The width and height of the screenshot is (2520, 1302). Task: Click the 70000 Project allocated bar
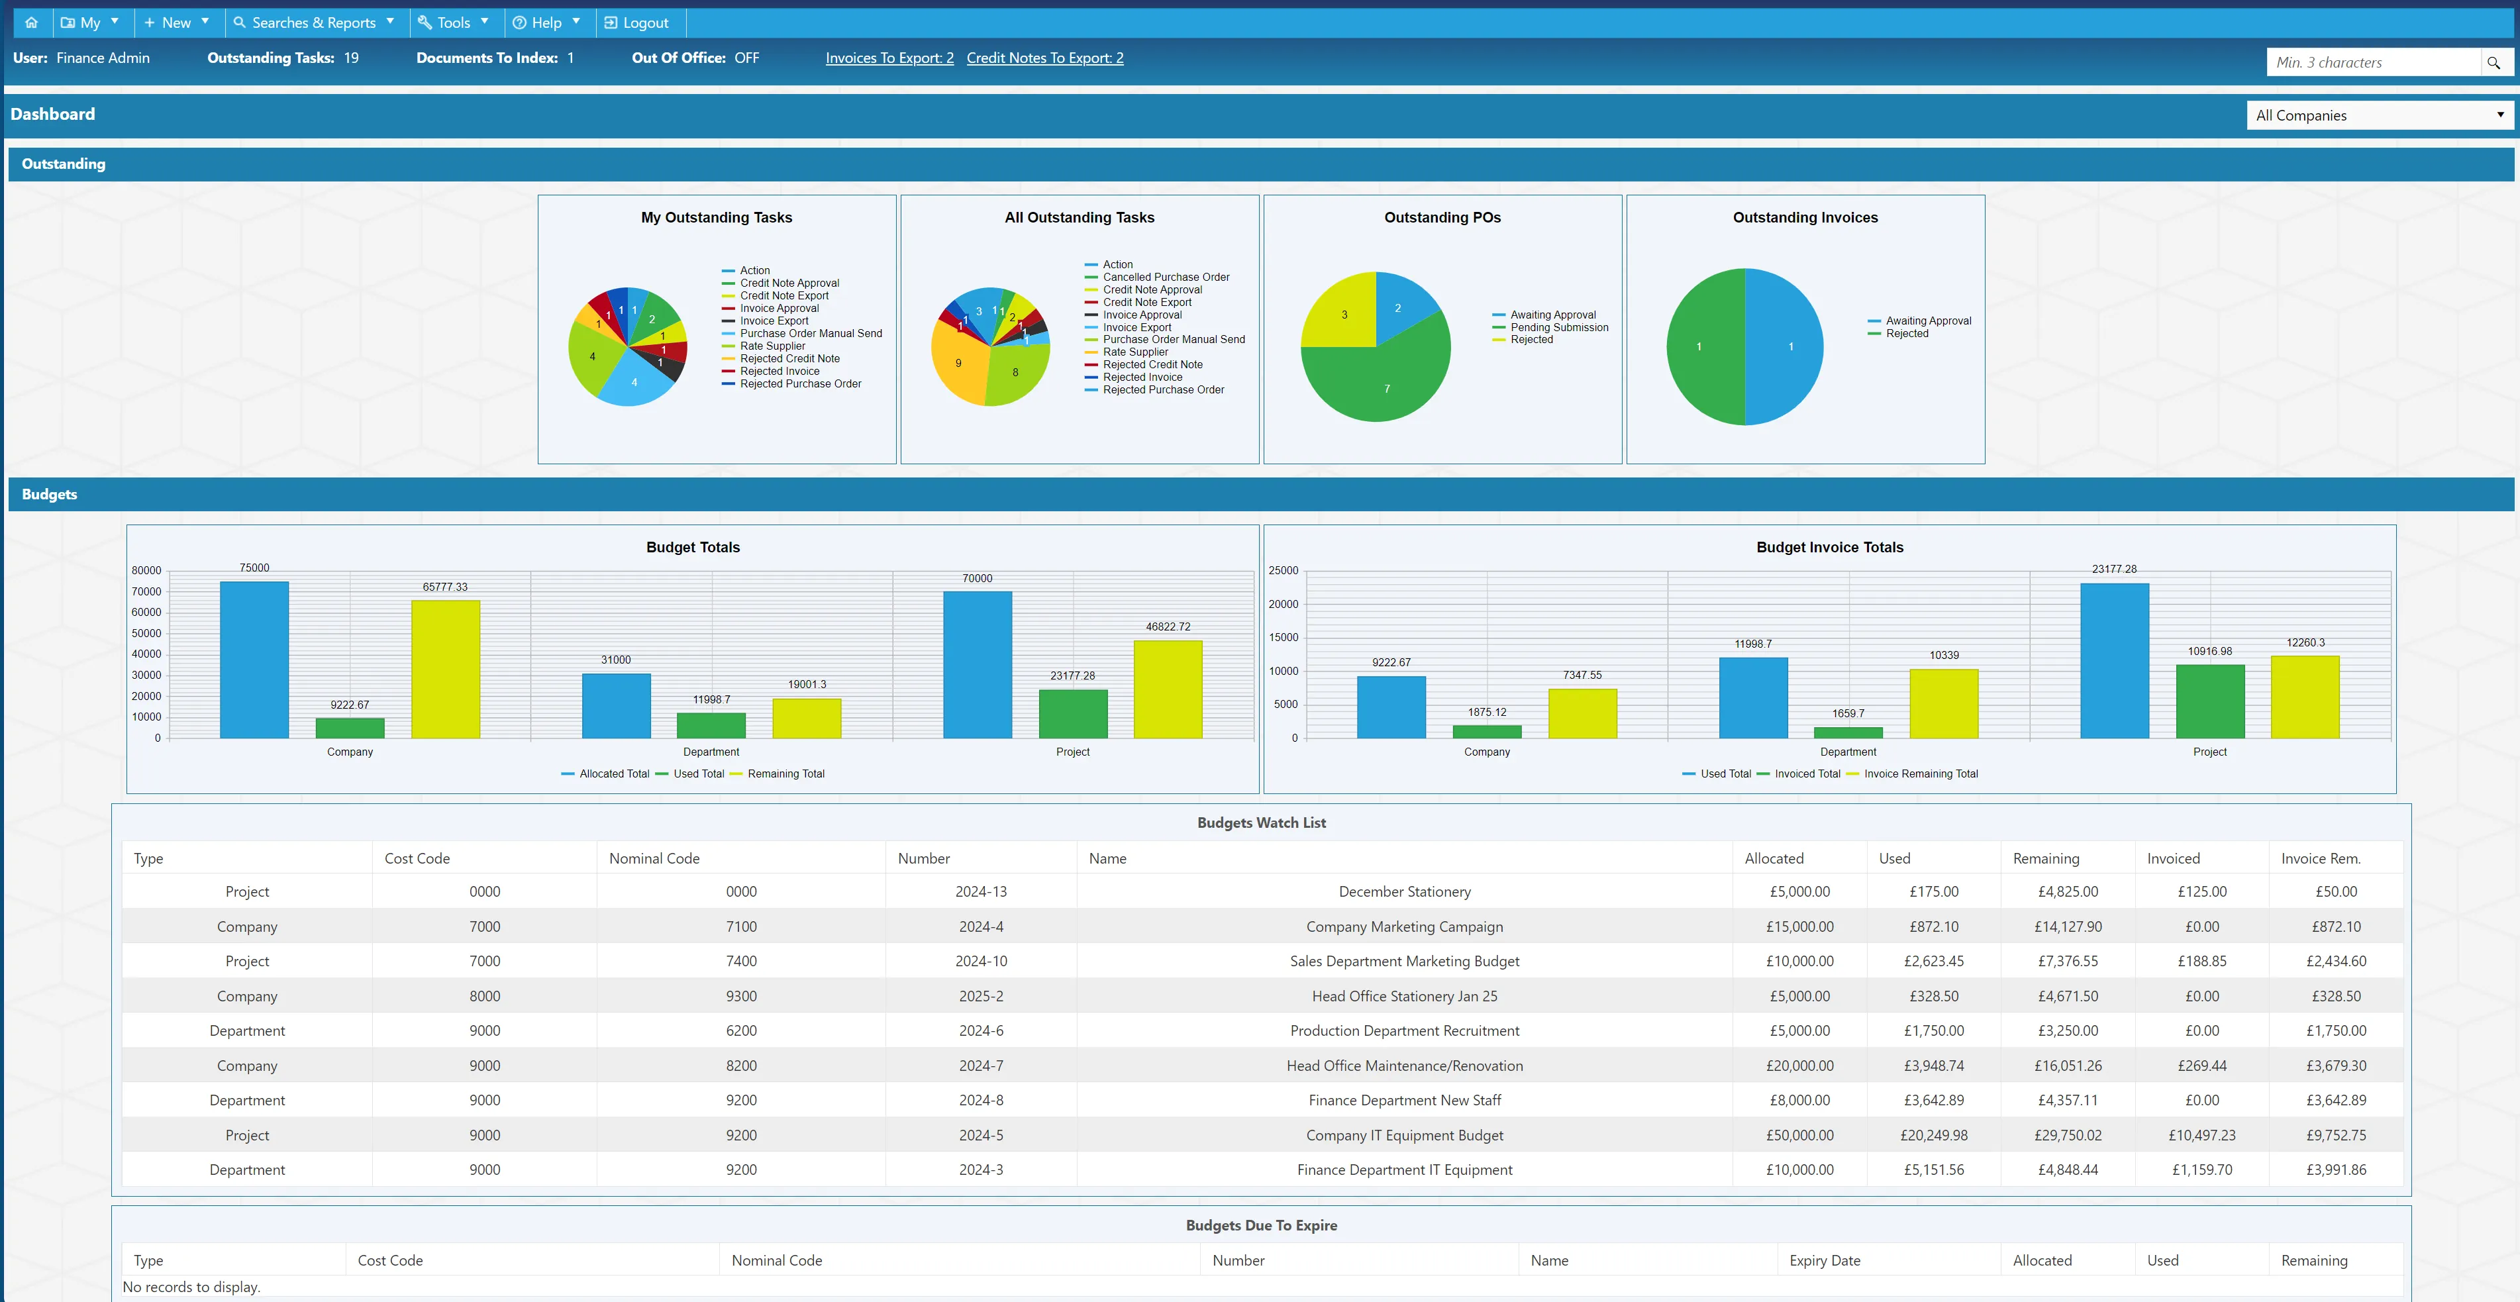coord(978,665)
